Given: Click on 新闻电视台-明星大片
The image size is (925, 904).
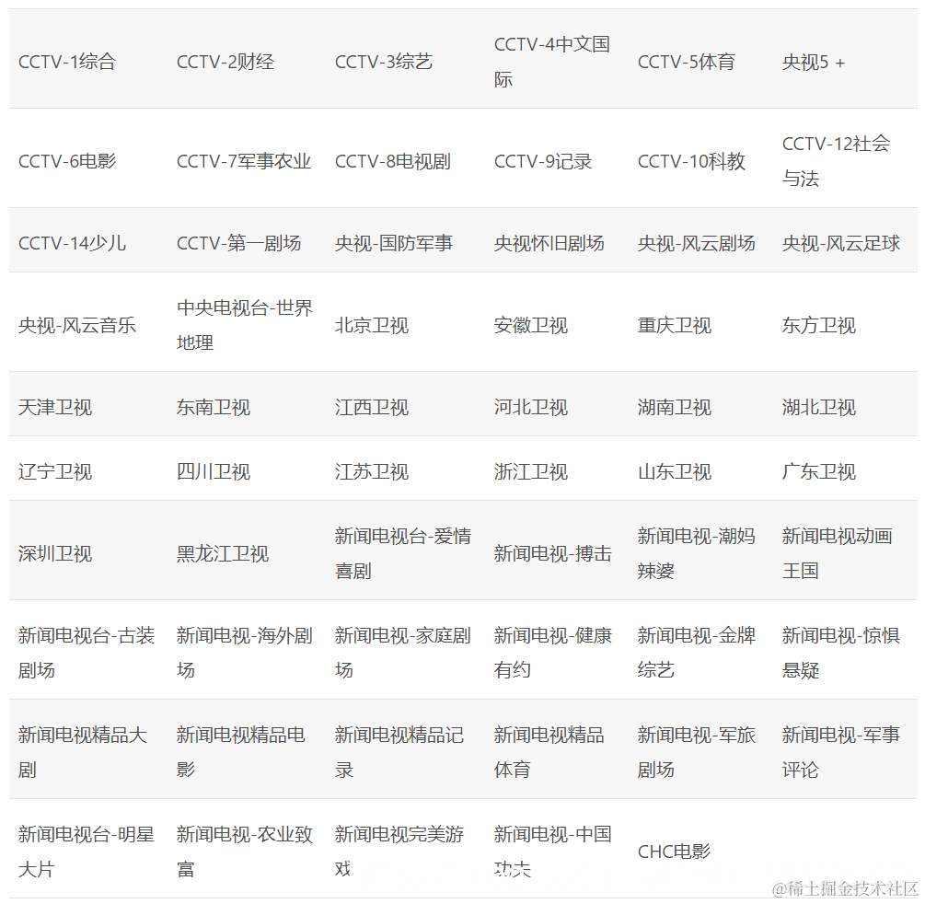Looking at the screenshot, I should click(x=87, y=852).
